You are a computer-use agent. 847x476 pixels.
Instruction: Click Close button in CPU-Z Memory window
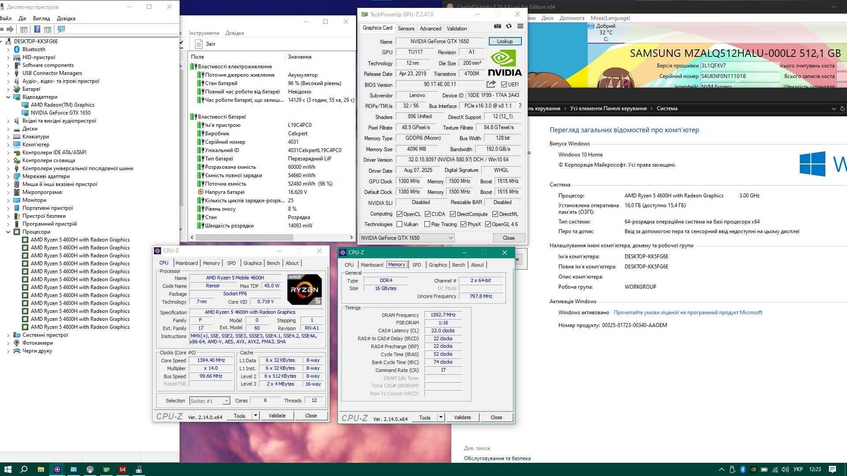(496, 417)
